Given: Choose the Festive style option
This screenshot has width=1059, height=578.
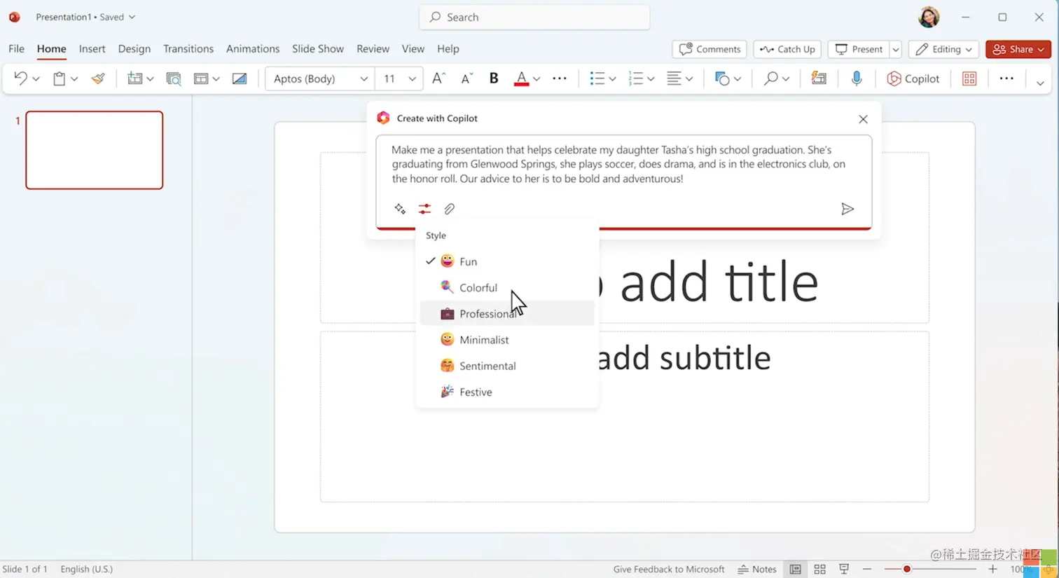Looking at the screenshot, I should [507, 392].
